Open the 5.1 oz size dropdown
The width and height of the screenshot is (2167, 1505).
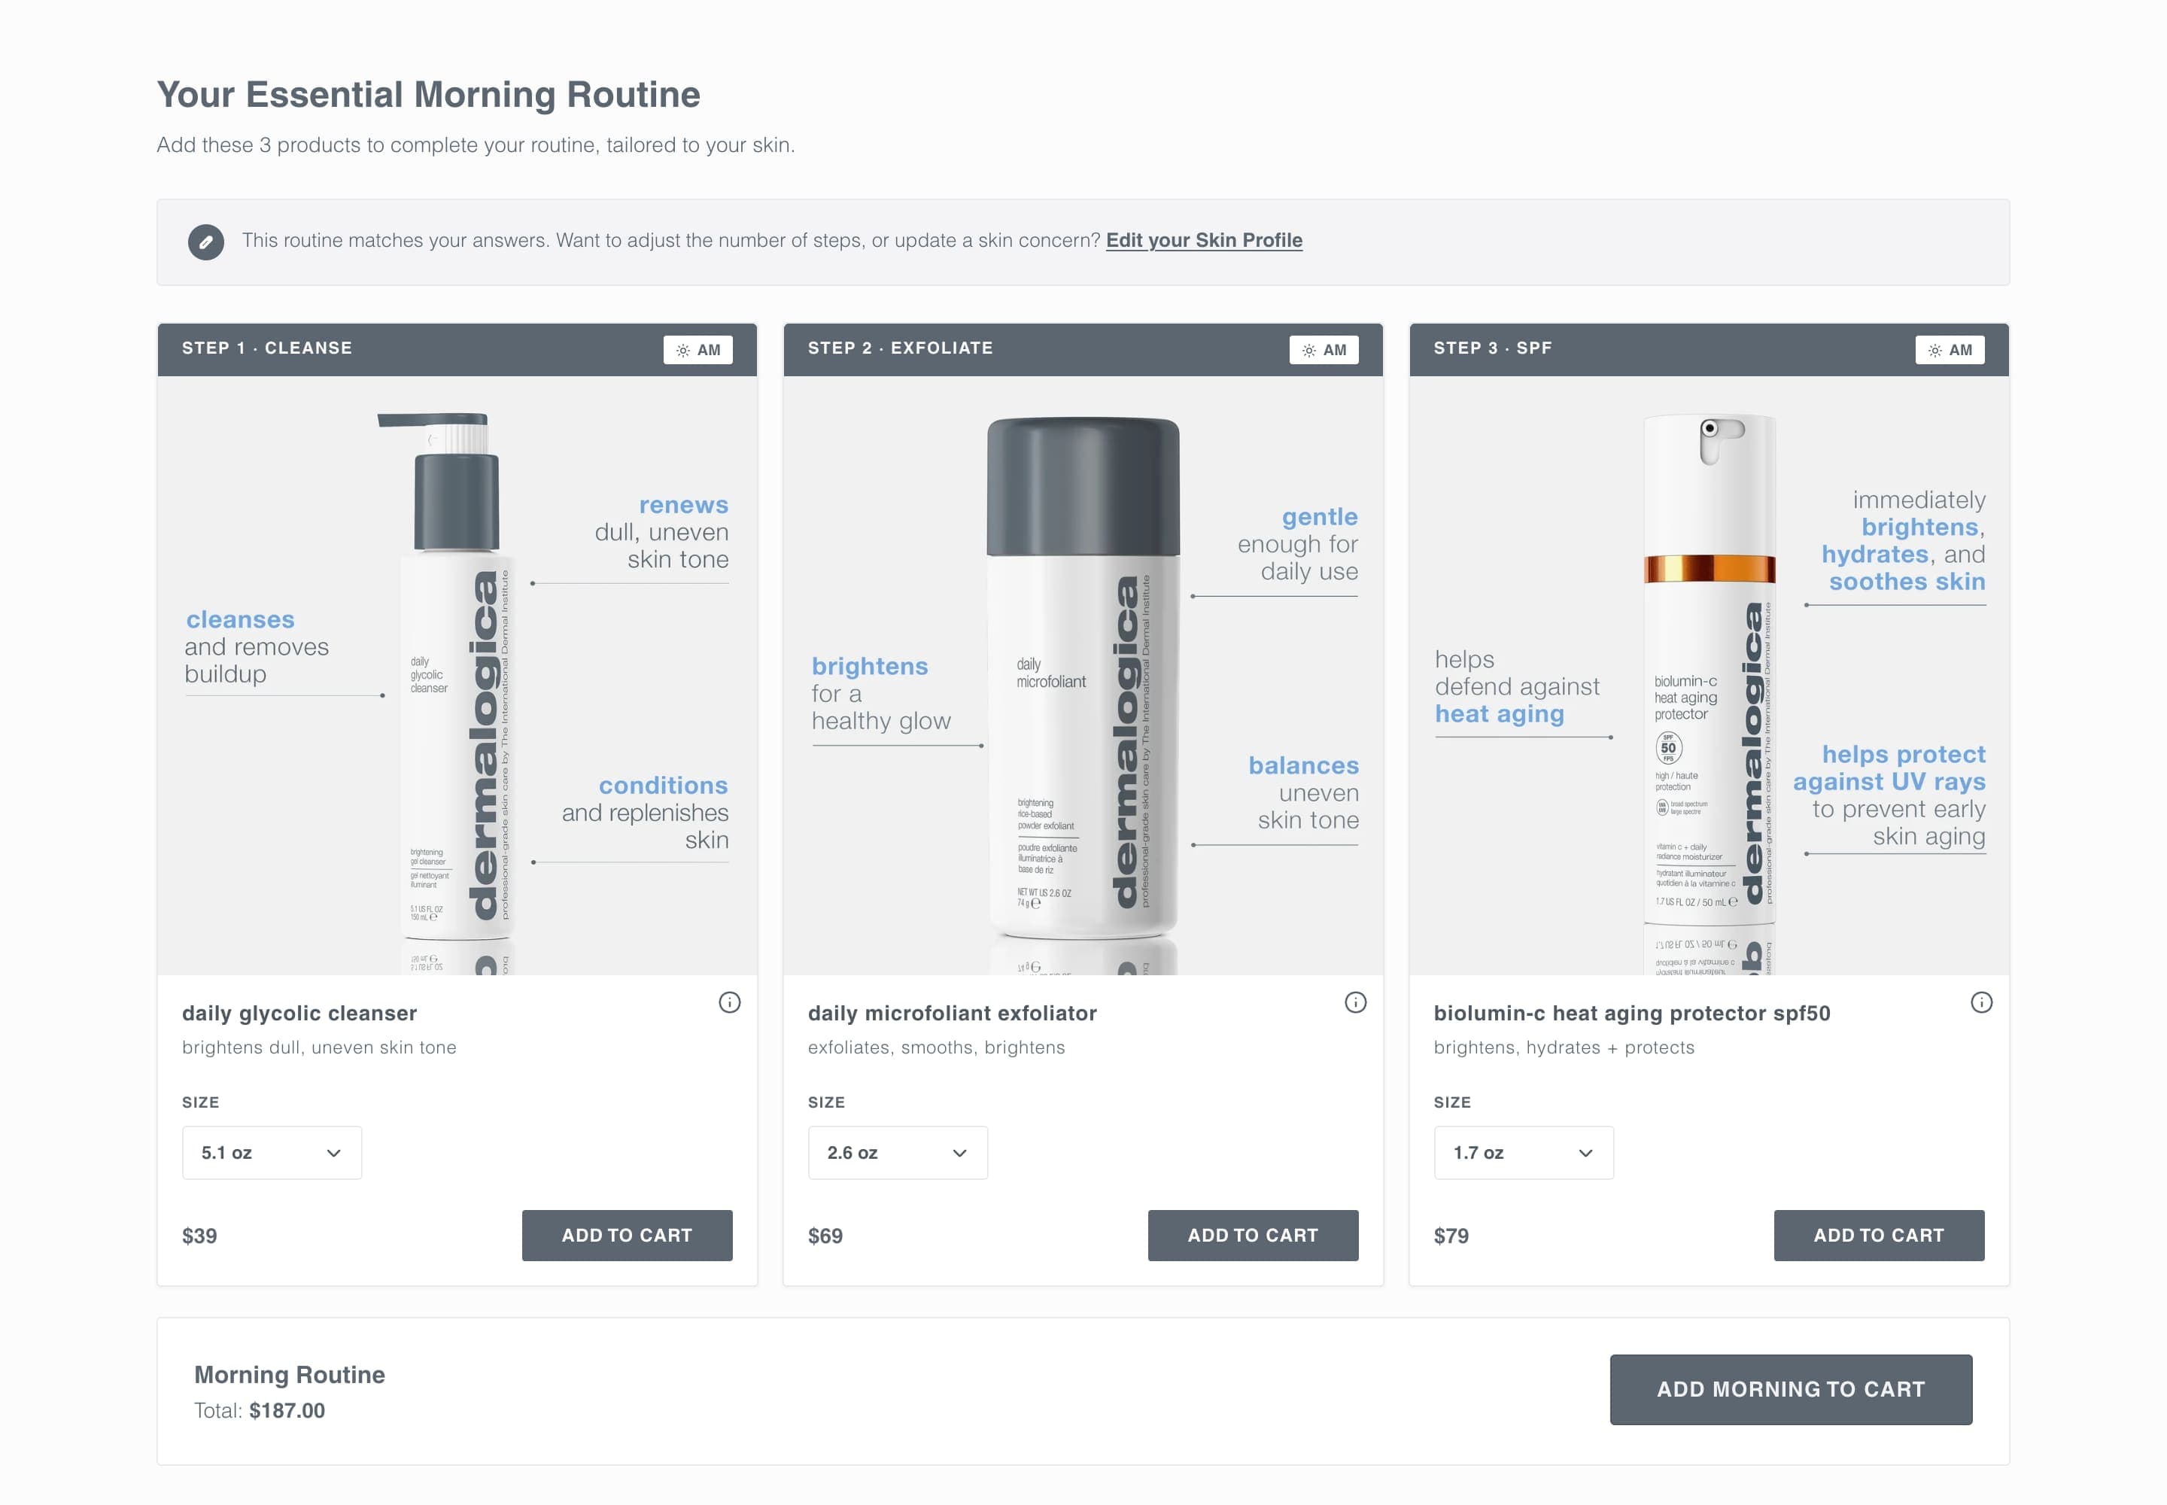[272, 1152]
